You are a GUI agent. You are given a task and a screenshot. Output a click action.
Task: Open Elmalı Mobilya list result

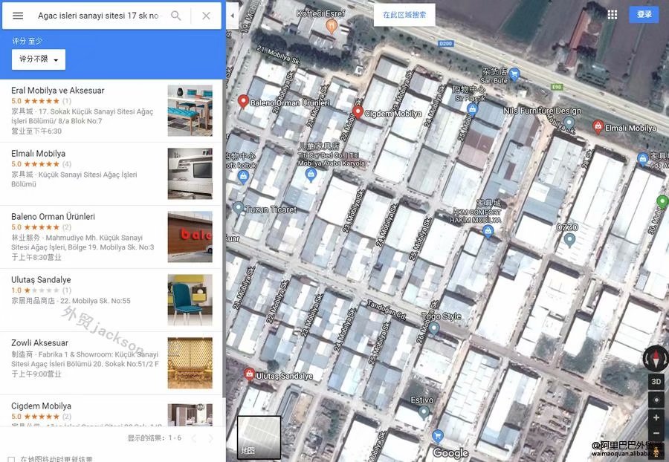(111, 174)
